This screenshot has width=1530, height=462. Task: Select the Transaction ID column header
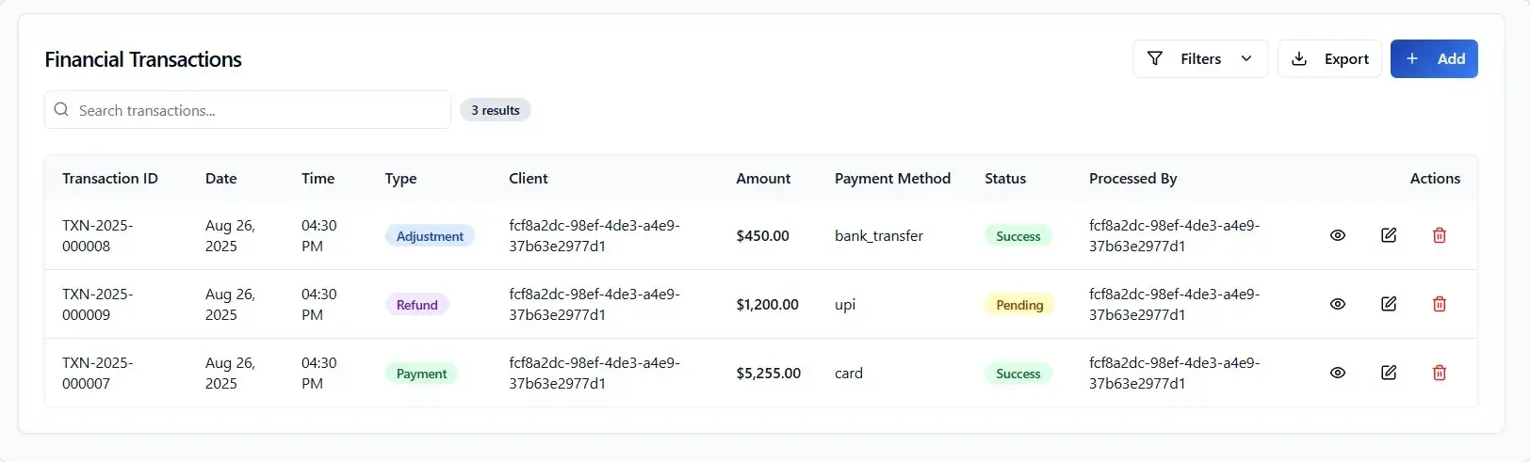pyautogui.click(x=110, y=179)
